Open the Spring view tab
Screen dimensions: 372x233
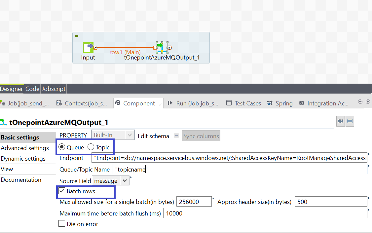pyautogui.click(x=280, y=103)
